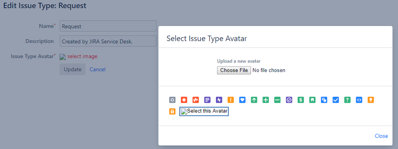Select the orange exclamation mark avatar
Image resolution: width=398 pixels, height=149 pixels.
click(231, 100)
